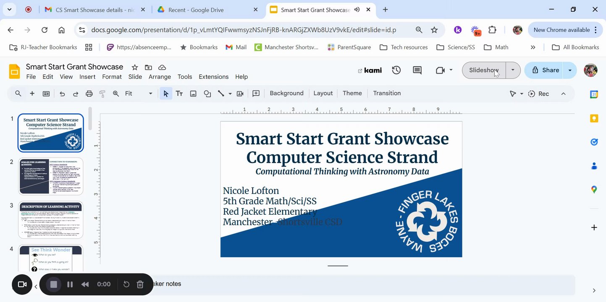Open the Extensions menu
The image size is (606, 302).
[x=214, y=77]
